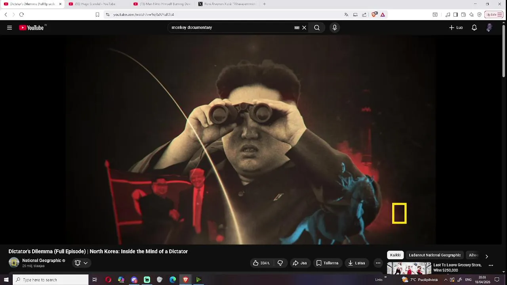The width and height of the screenshot is (507, 285).
Task: Go back in browser history
Action: click(6, 15)
